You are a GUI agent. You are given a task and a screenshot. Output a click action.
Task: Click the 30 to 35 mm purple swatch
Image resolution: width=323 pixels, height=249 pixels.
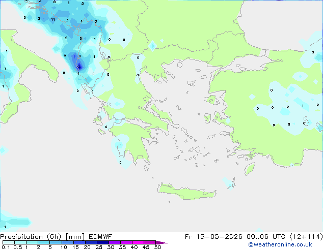tap(115, 242)
